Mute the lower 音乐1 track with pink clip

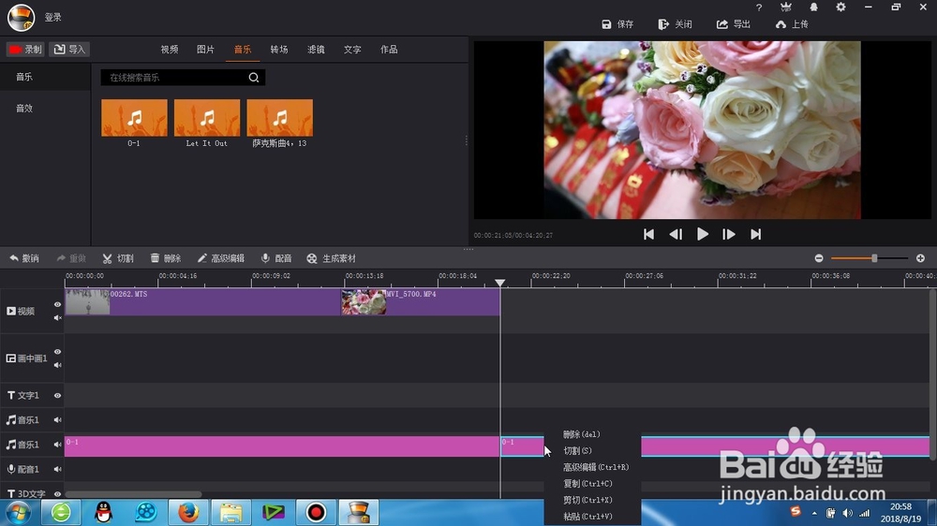(x=57, y=445)
